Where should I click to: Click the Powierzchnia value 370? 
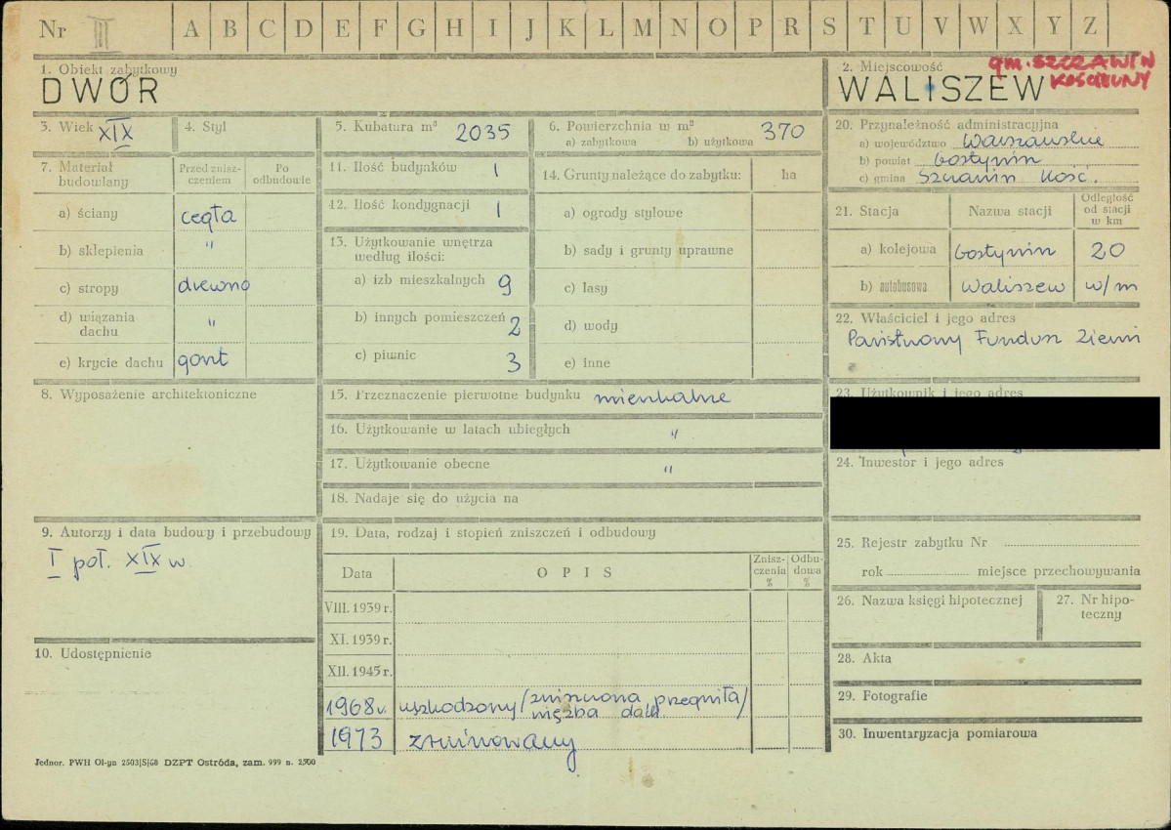click(x=783, y=132)
